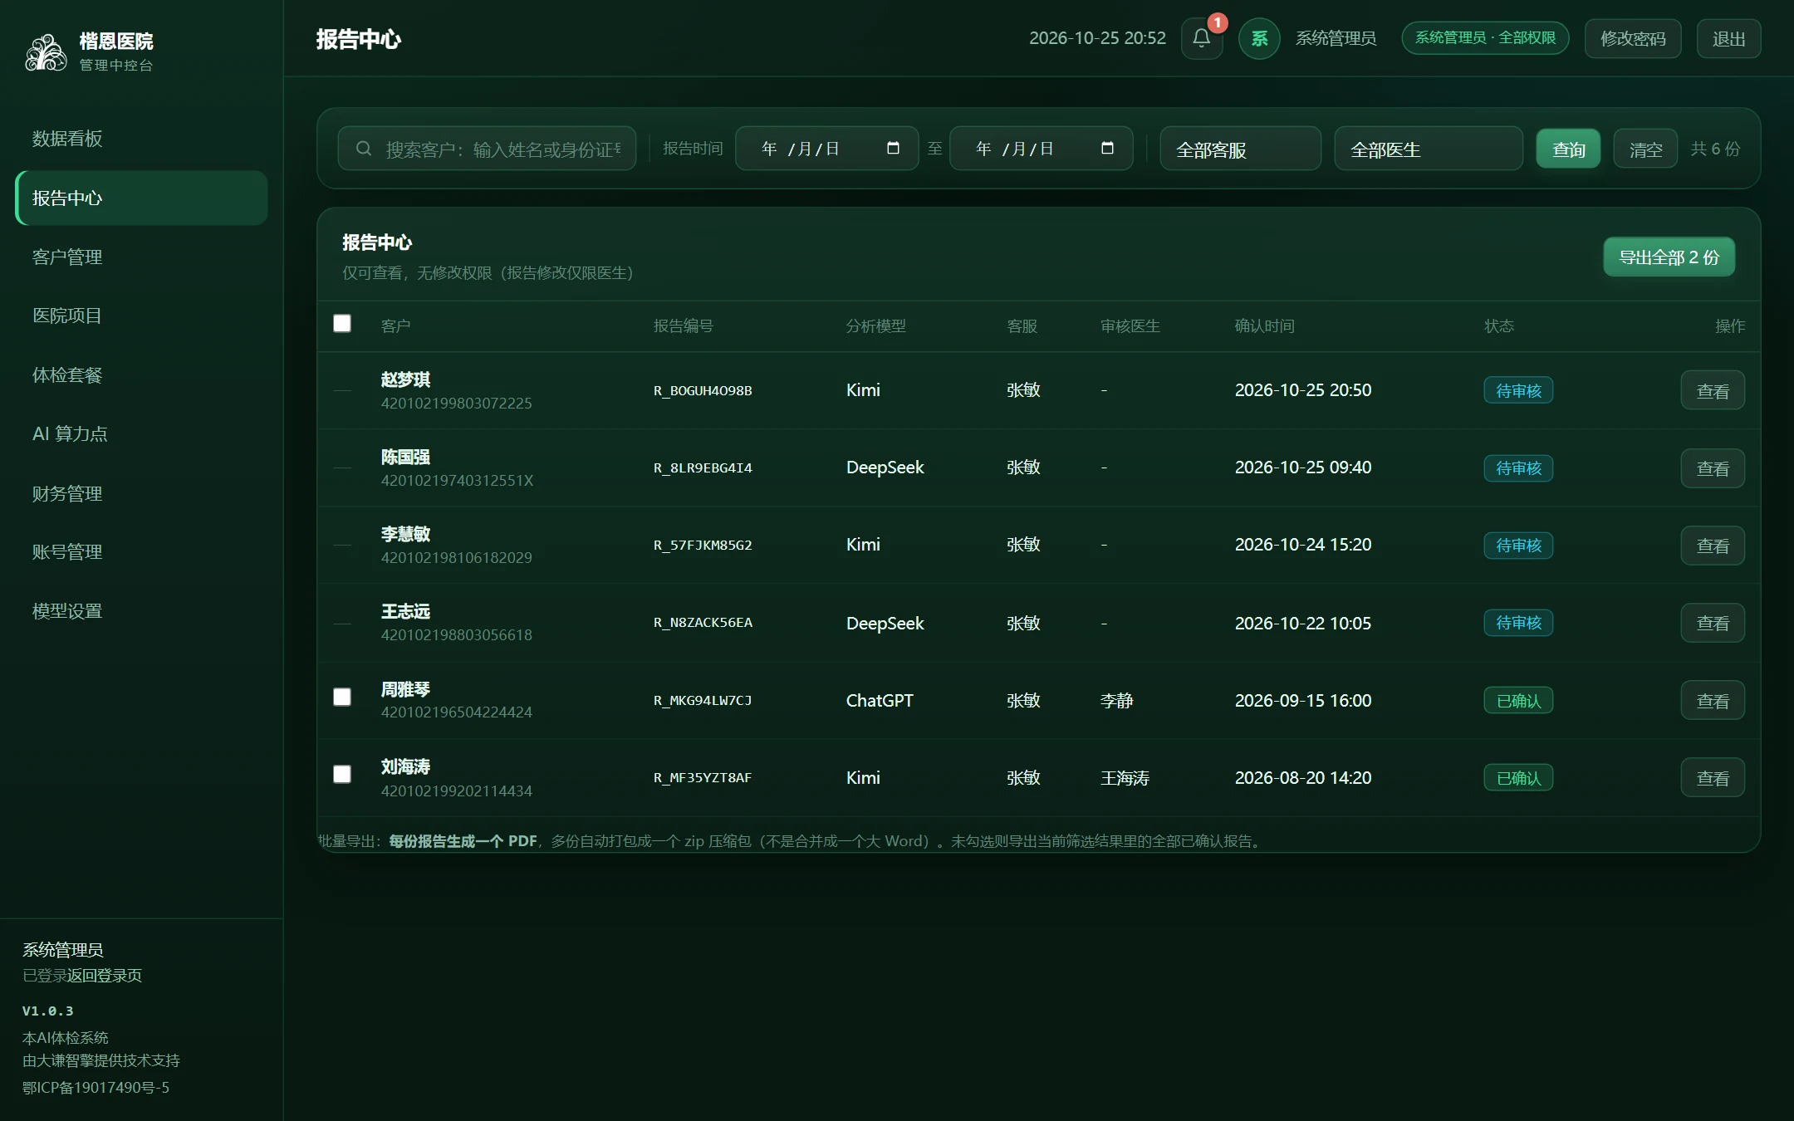Open 模型设置 sidebar item
This screenshot has width=1794, height=1121.
coord(141,611)
